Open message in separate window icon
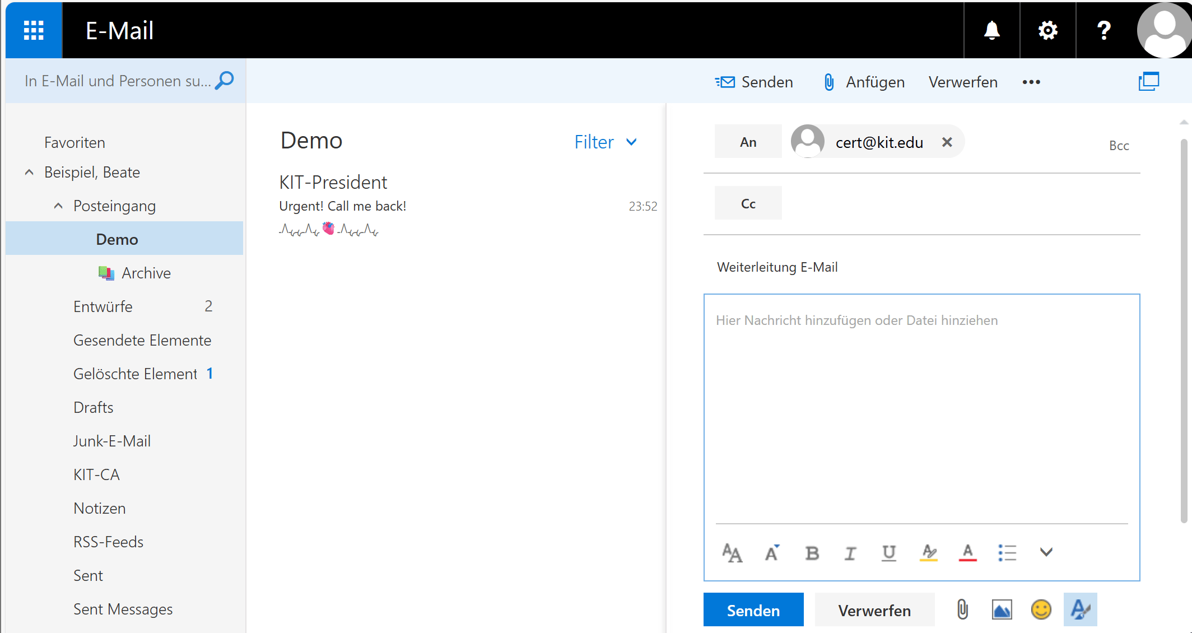 tap(1148, 82)
